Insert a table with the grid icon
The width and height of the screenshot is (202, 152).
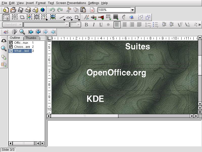37,17
